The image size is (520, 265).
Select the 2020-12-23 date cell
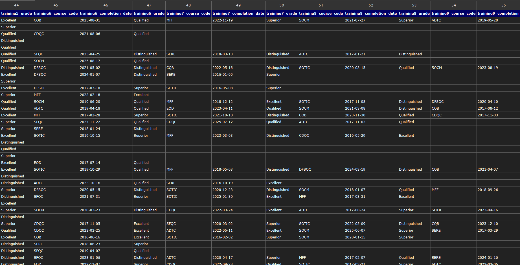point(222,190)
